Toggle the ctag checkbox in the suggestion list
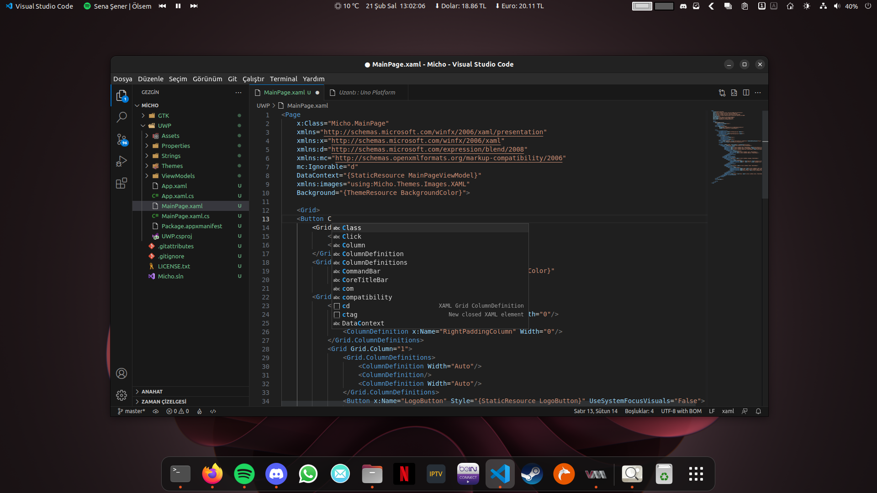 click(337, 315)
